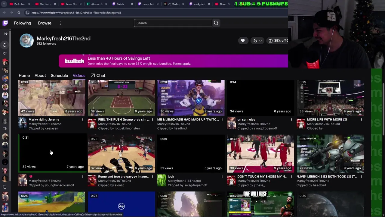
Task: Open the Schedule tab
Action: [x=59, y=76]
